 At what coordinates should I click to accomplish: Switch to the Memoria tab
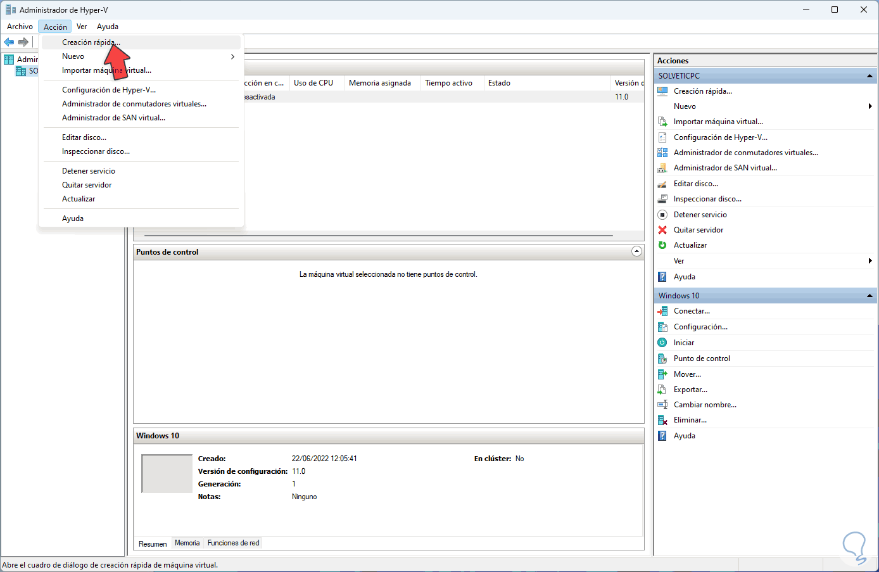(187, 543)
